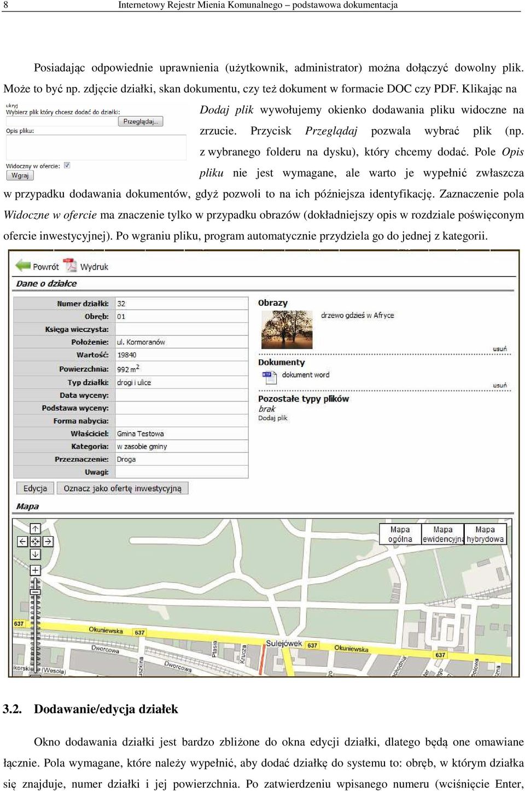This screenshot has width=525, height=791.
Task: Zoom in map with plus icon
Action: pyautogui.click(x=35, y=570)
